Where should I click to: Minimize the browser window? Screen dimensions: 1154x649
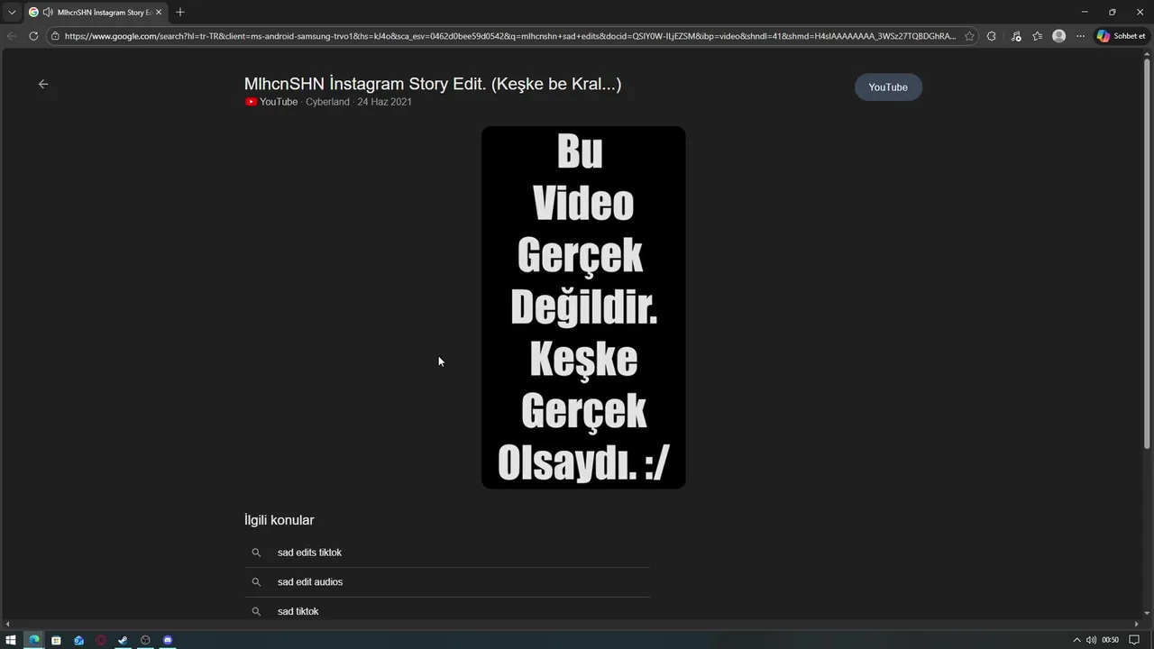1085,12
